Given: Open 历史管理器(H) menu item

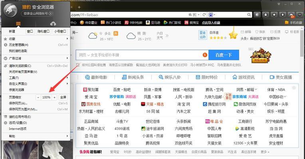Looking at the screenshot, I should tap(36, 45).
